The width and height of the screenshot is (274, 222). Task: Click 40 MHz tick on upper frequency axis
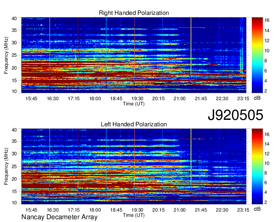tap(14, 18)
